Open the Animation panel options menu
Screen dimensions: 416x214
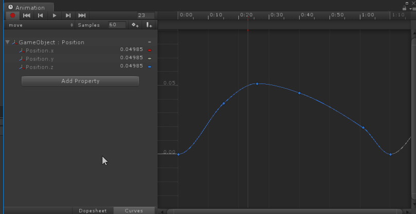click(x=412, y=8)
